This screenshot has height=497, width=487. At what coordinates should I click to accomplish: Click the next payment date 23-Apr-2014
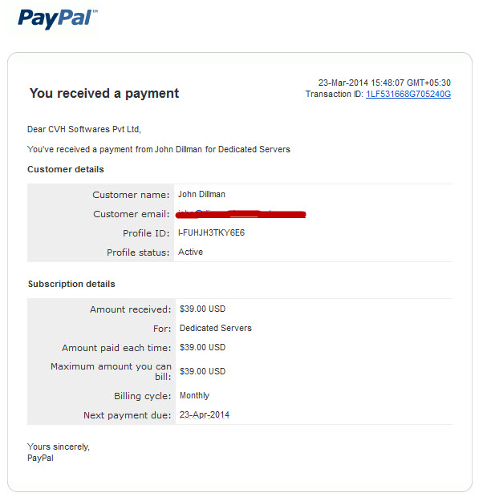coord(205,415)
